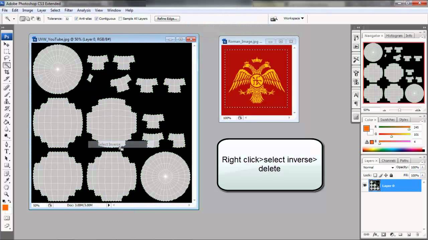This screenshot has height=240, width=428.
Task: Select the Zoom tool
Action: click(x=7, y=194)
